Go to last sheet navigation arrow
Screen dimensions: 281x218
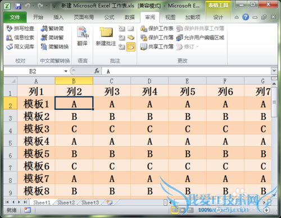click(25, 202)
